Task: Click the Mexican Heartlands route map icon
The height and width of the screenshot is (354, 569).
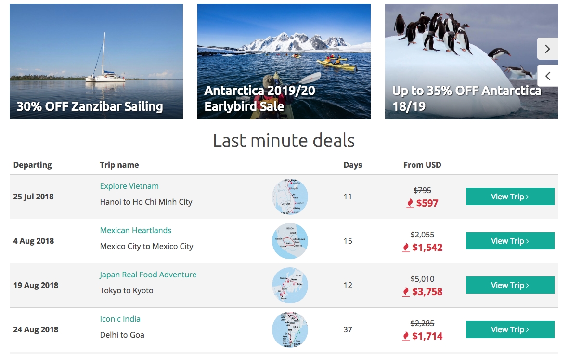Action: [x=290, y=241]
